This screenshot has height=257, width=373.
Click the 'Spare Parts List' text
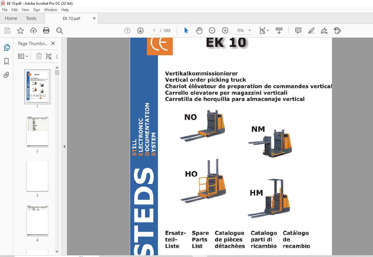click(x=200, y=239)
